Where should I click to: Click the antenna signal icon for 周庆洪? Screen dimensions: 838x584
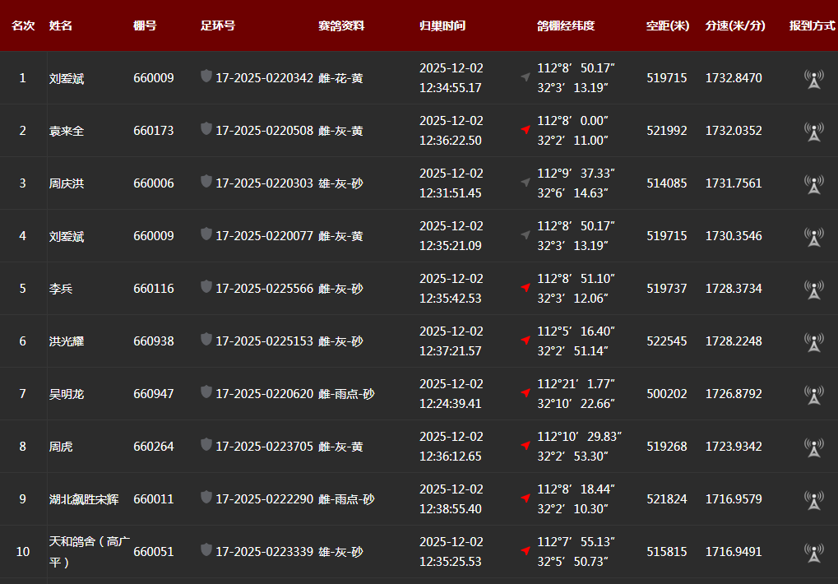click(x=813, y=183)
